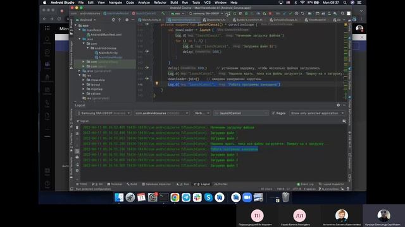Toggle the Logcat soft-wrap icon

(x=77, y=151)
